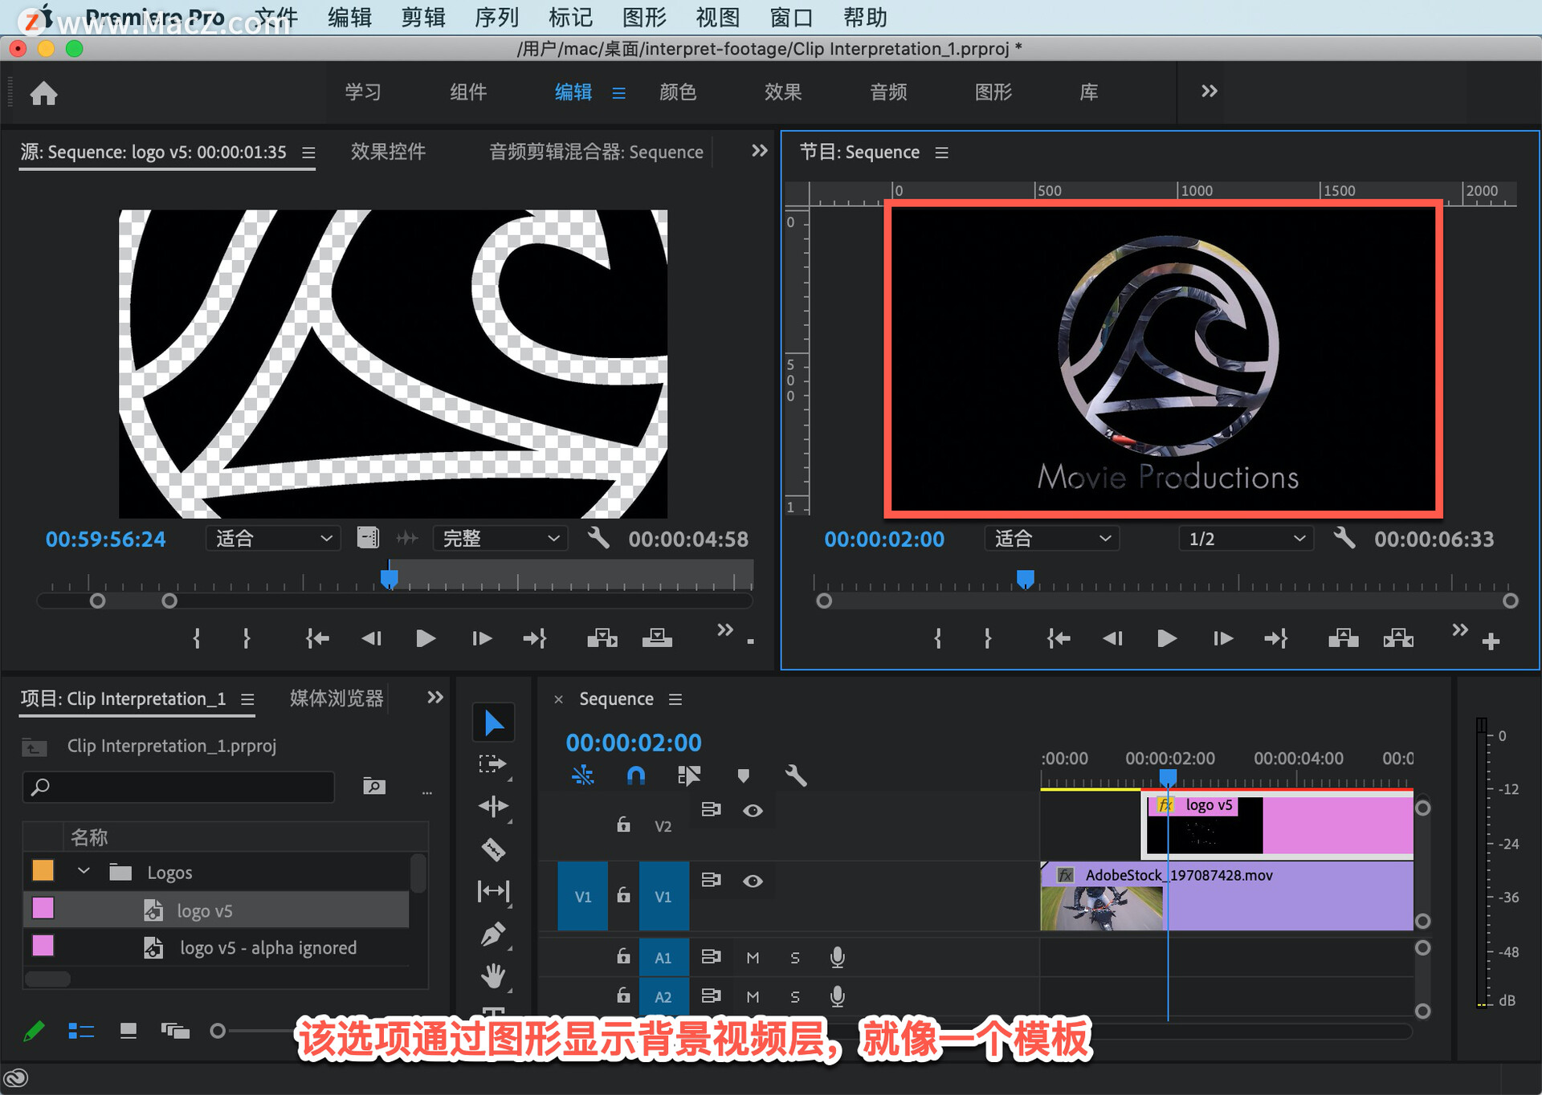1542x1095 pixels.
Task: Select the Razor tool
Action: coord(493,849)
